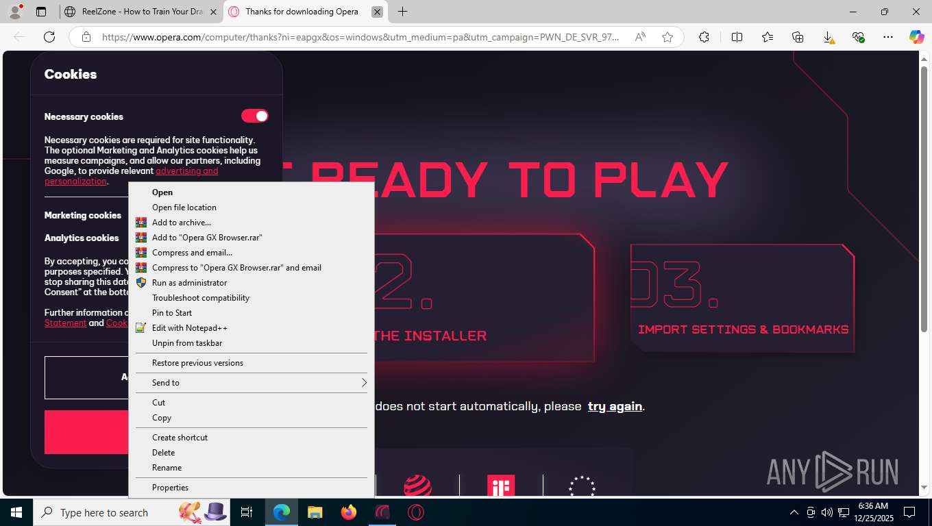
Task: Choose Open file location
Action: pos(251,208)
